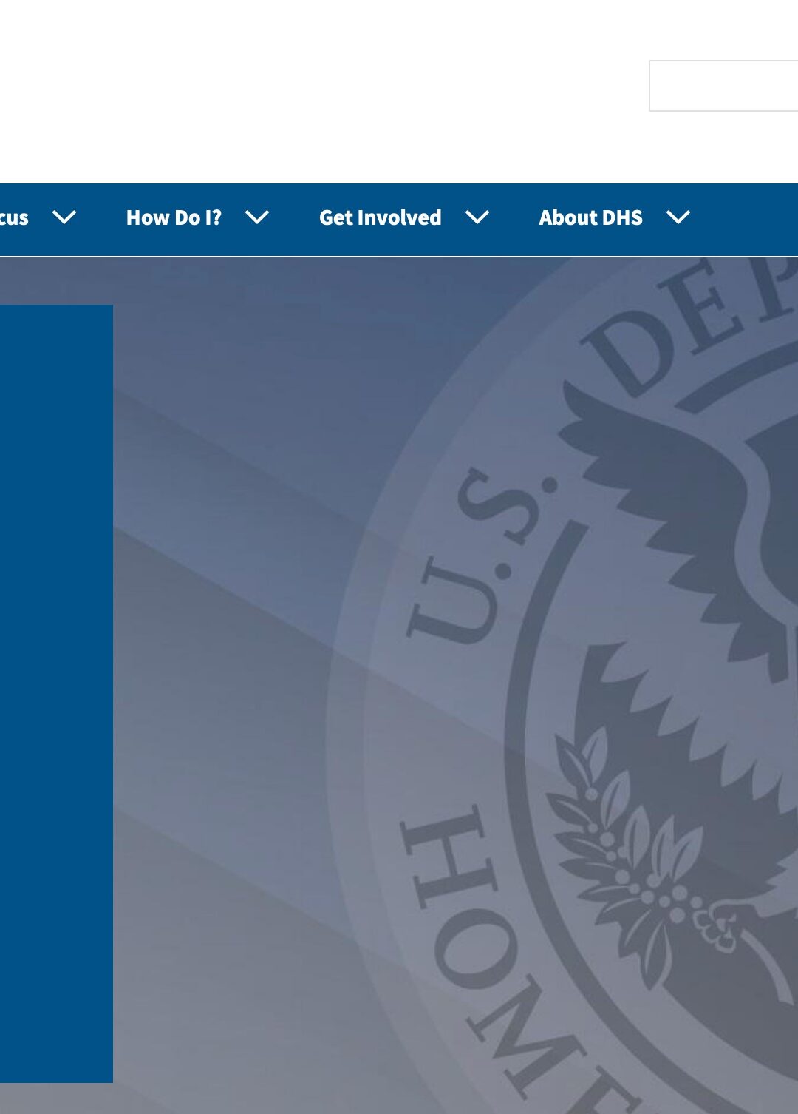
Task: Click the partially visible In Focus menu label
Action: 14,217
